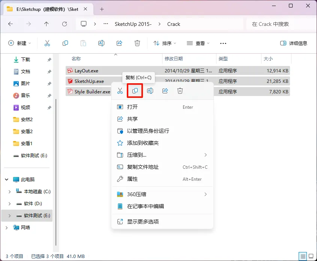317x261 pixels.
Task: Go back with the back arrow
Action: 11,24
